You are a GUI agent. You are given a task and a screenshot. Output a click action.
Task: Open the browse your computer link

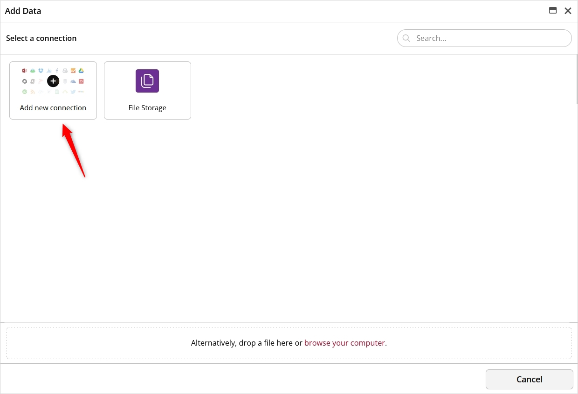click(344, 343)
